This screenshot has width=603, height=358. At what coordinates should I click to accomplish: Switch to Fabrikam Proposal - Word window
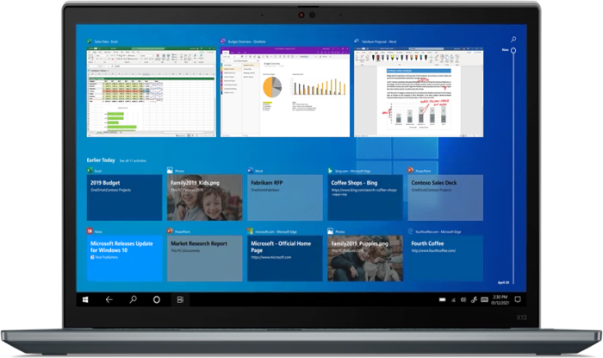pyautogui.click(x=419, y=92)
